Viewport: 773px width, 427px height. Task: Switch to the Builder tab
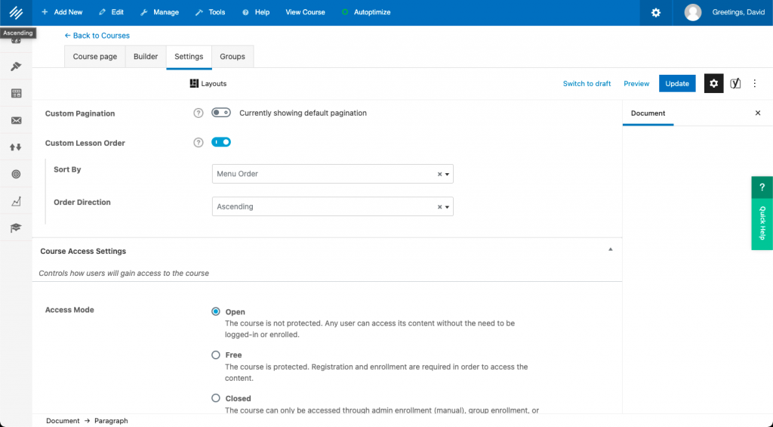coord(146,57)
